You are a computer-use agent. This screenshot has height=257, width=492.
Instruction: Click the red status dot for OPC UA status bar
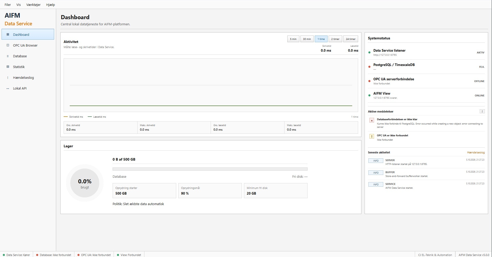[x=78, y=255]
